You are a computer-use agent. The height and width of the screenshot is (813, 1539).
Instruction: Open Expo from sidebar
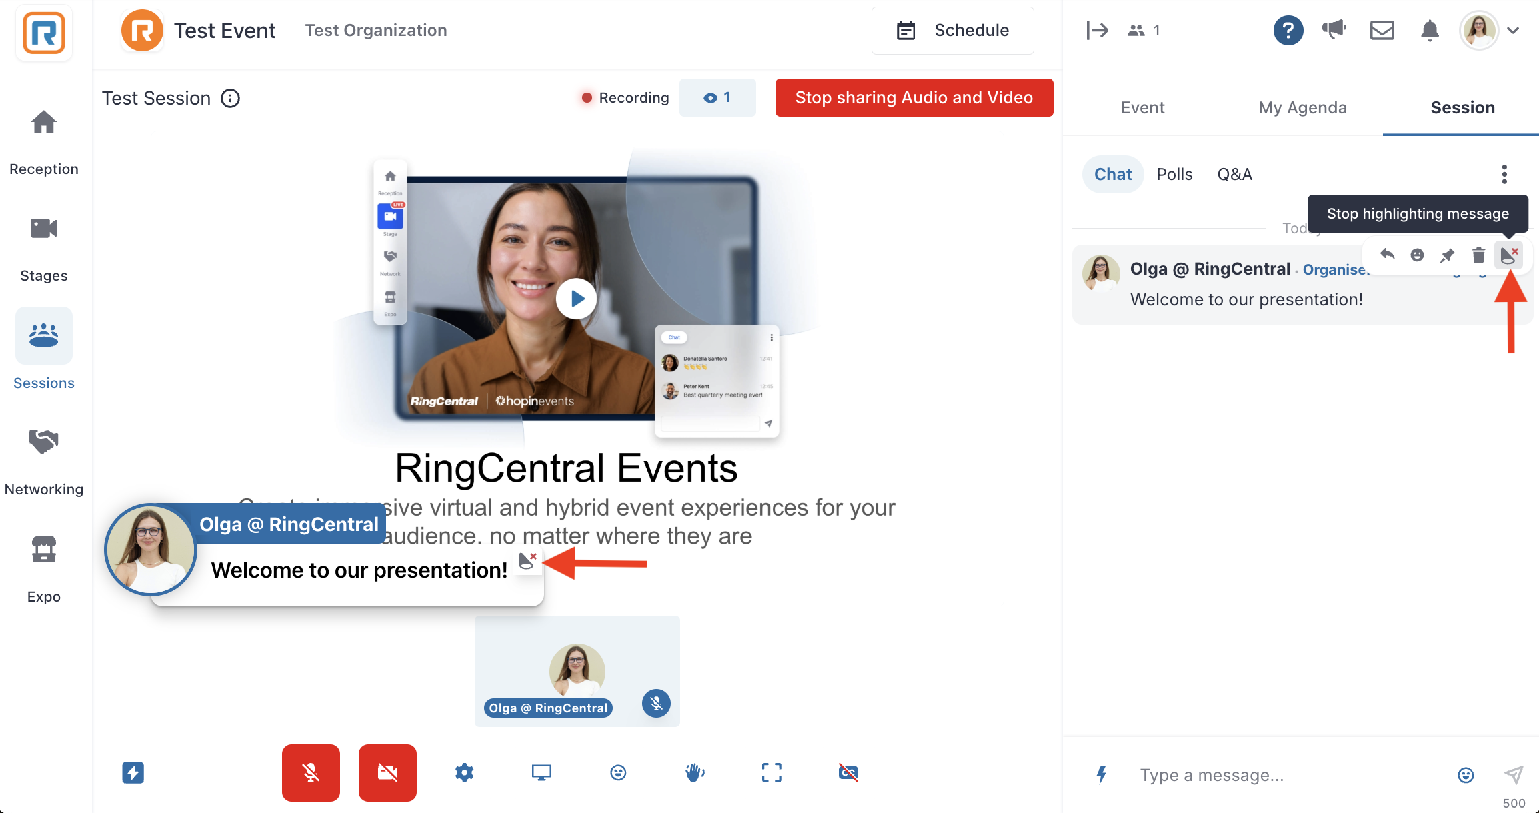click(x=44, y=569)
